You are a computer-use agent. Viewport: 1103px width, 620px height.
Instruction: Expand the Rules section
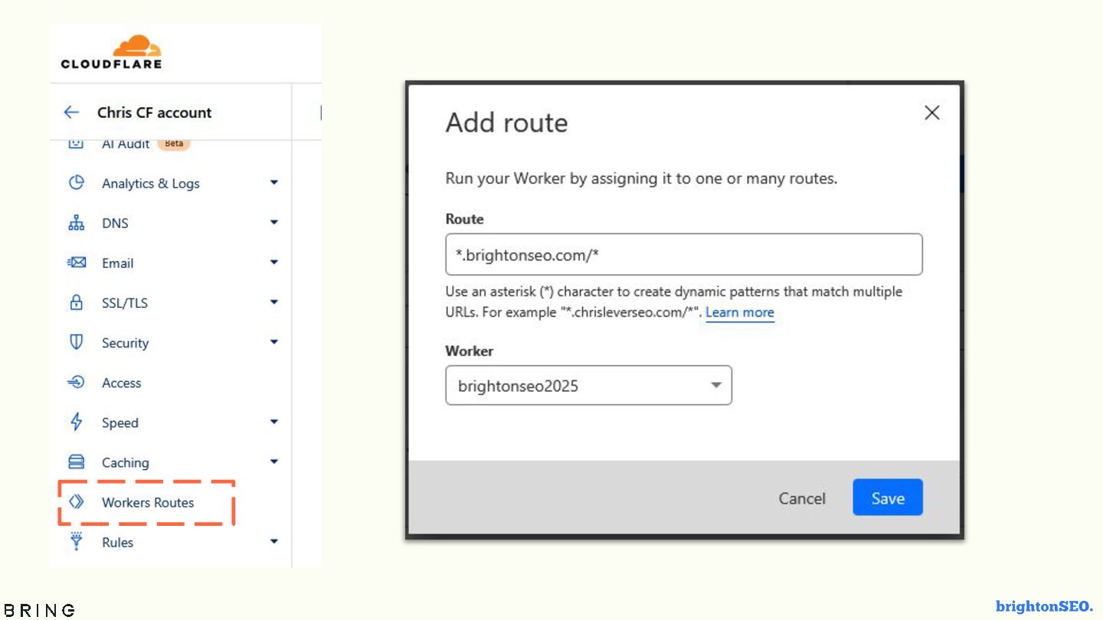coord(273,541)
